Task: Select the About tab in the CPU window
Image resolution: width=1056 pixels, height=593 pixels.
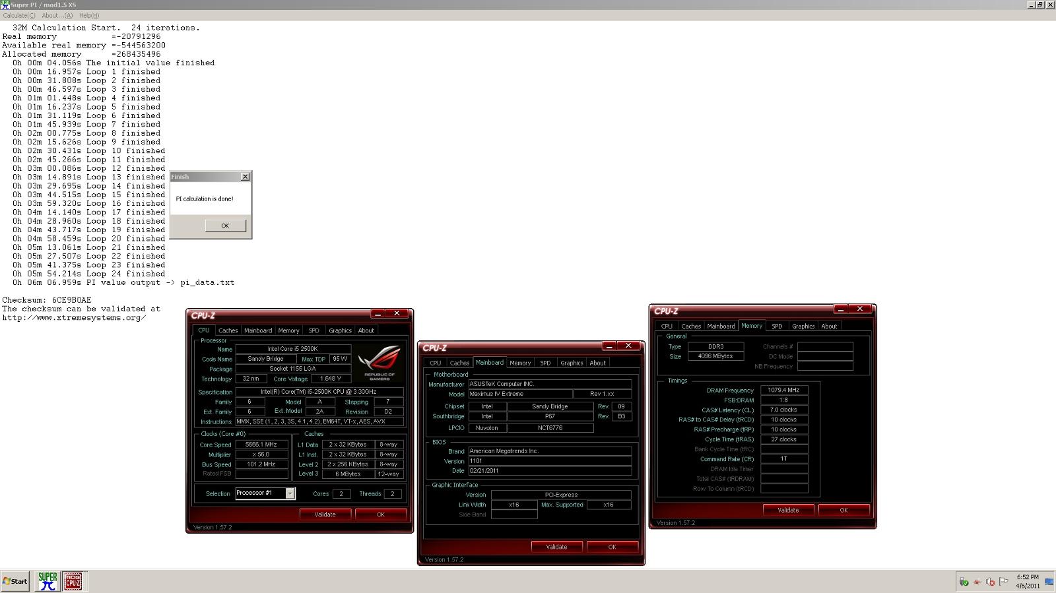Action: click(366, 330)
